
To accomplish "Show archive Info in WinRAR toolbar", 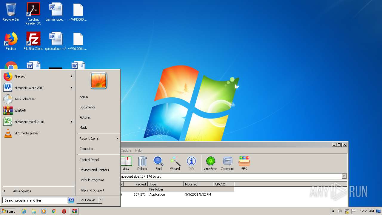I will coord(191,163).
